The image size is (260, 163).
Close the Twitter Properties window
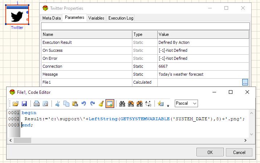[243, 8]
